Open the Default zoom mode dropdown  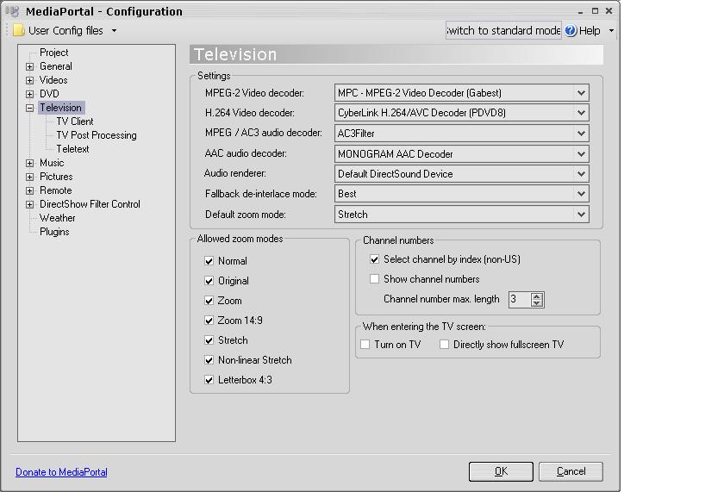pyautogui.click(x=582, y=215)
